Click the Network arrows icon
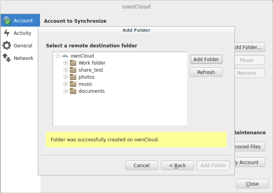The width and height of the screenshot is (273, 193). tap(7, 58)
